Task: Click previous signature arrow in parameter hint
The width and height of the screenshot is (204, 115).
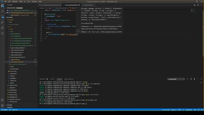Action: (78, 30)
